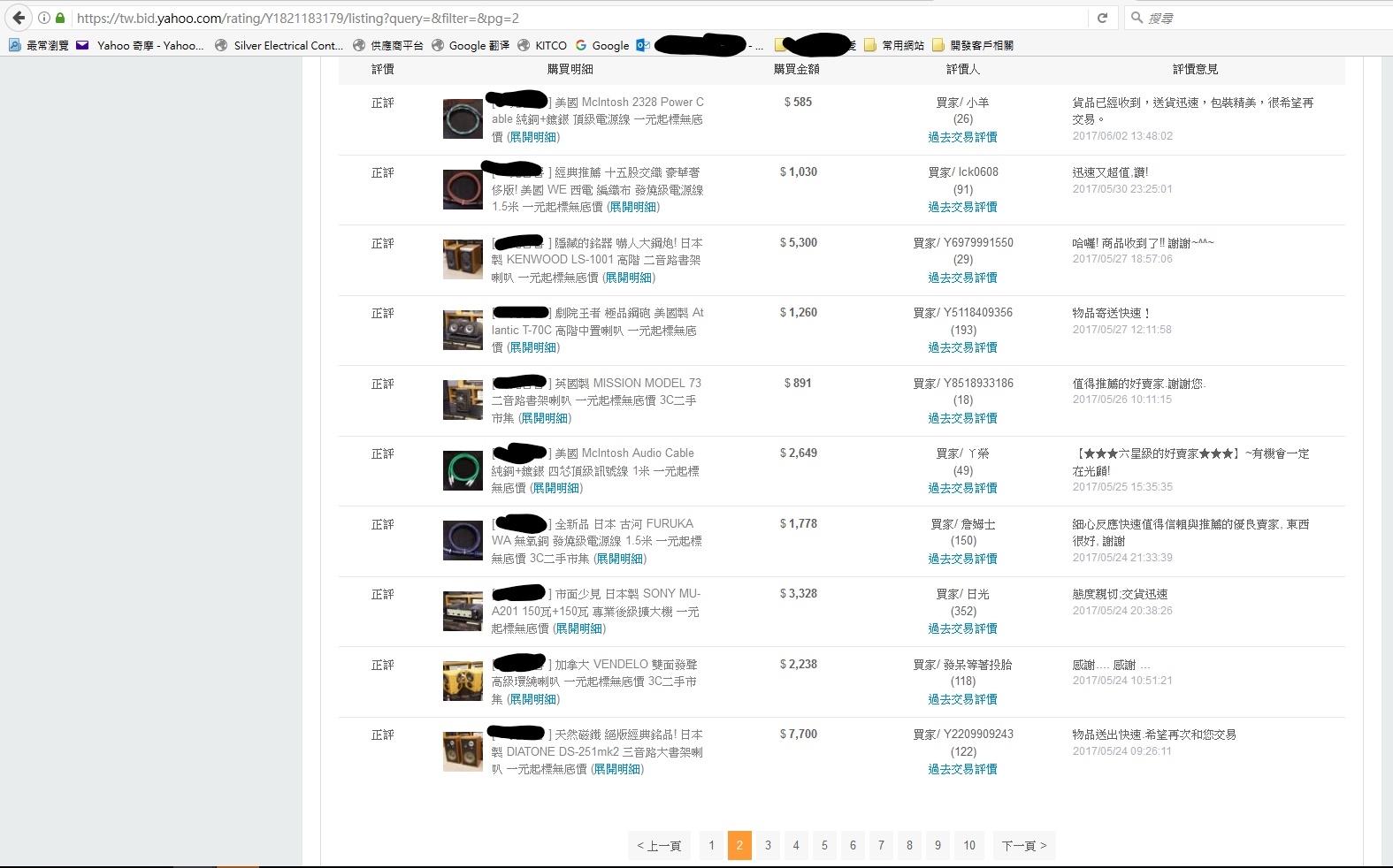Expand details for WE 西電 power cable

pyautogui.click(x=633, y=207)
